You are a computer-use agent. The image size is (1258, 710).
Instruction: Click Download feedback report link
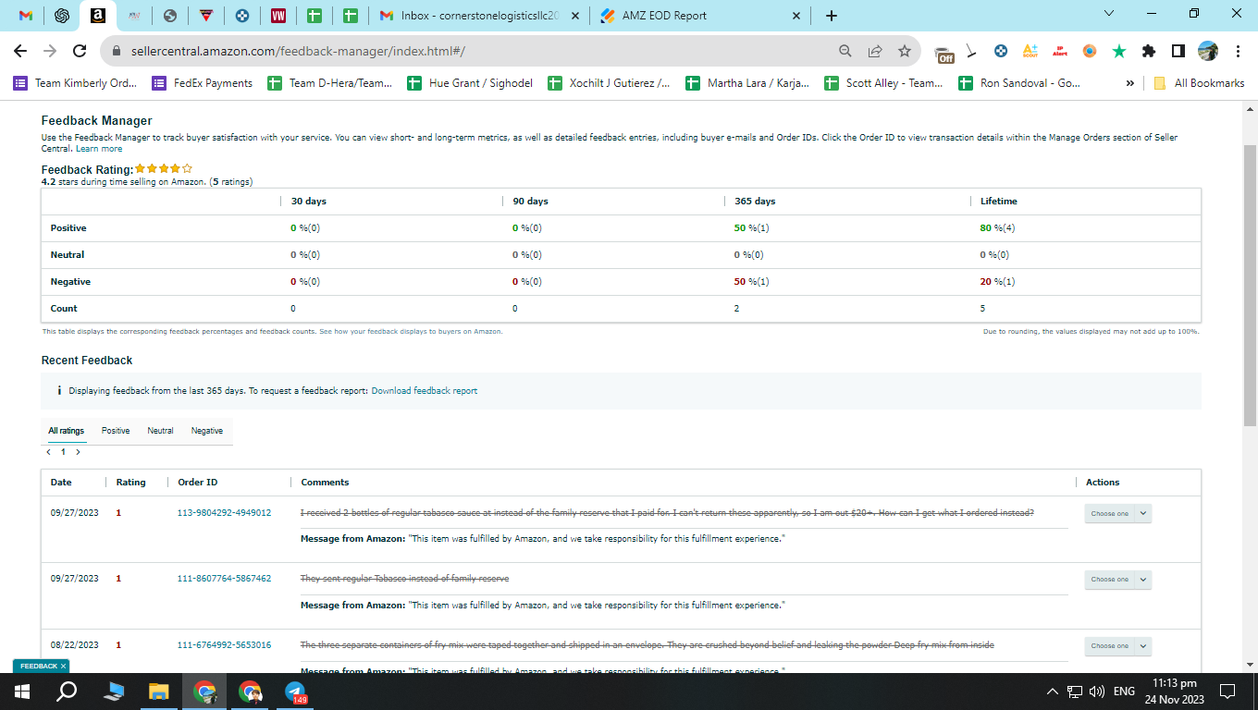(425, 391)
